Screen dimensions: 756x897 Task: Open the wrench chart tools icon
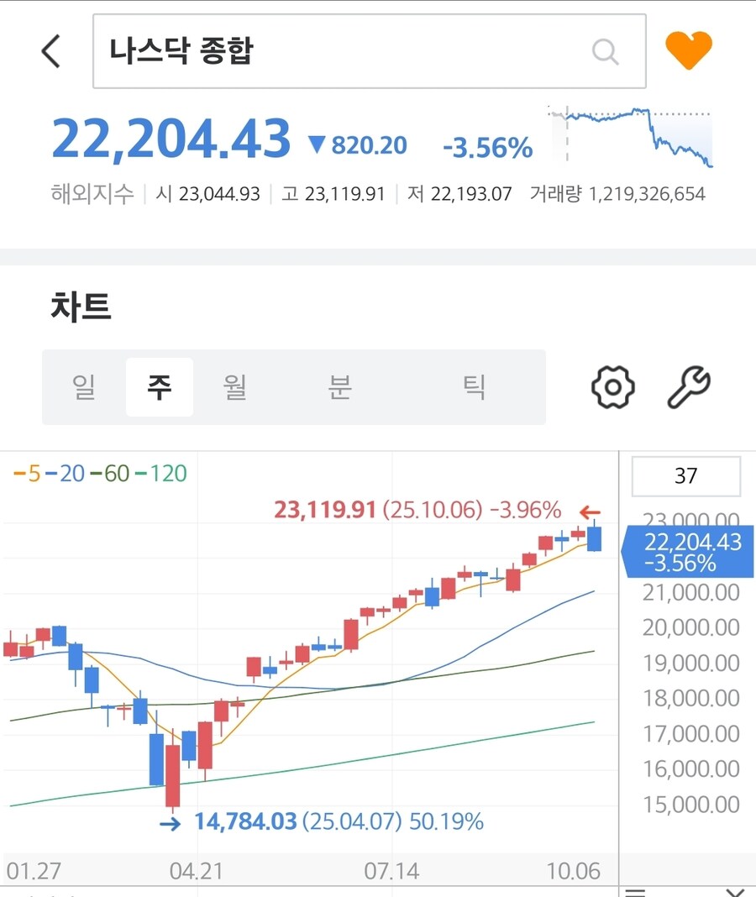tap(689, 387)
